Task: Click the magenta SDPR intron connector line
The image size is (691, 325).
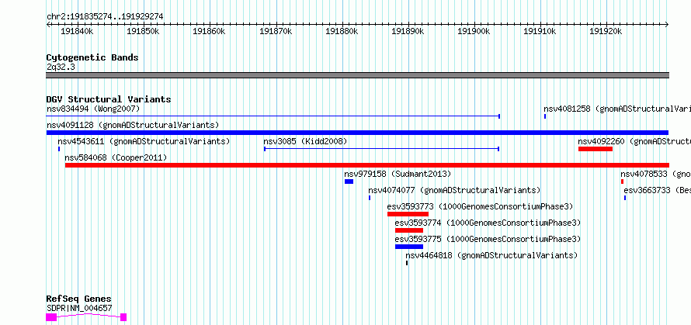Action: 89,316
